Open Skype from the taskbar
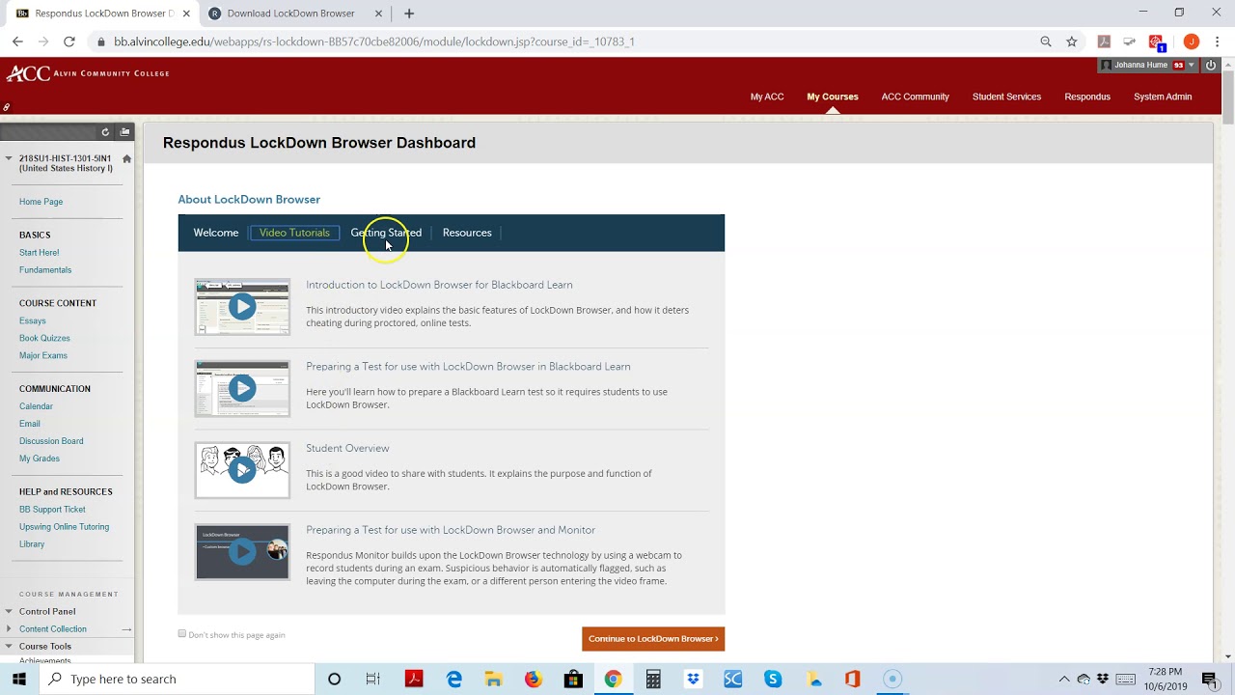The image size is (1235, 695). click(x=773, y=679)
